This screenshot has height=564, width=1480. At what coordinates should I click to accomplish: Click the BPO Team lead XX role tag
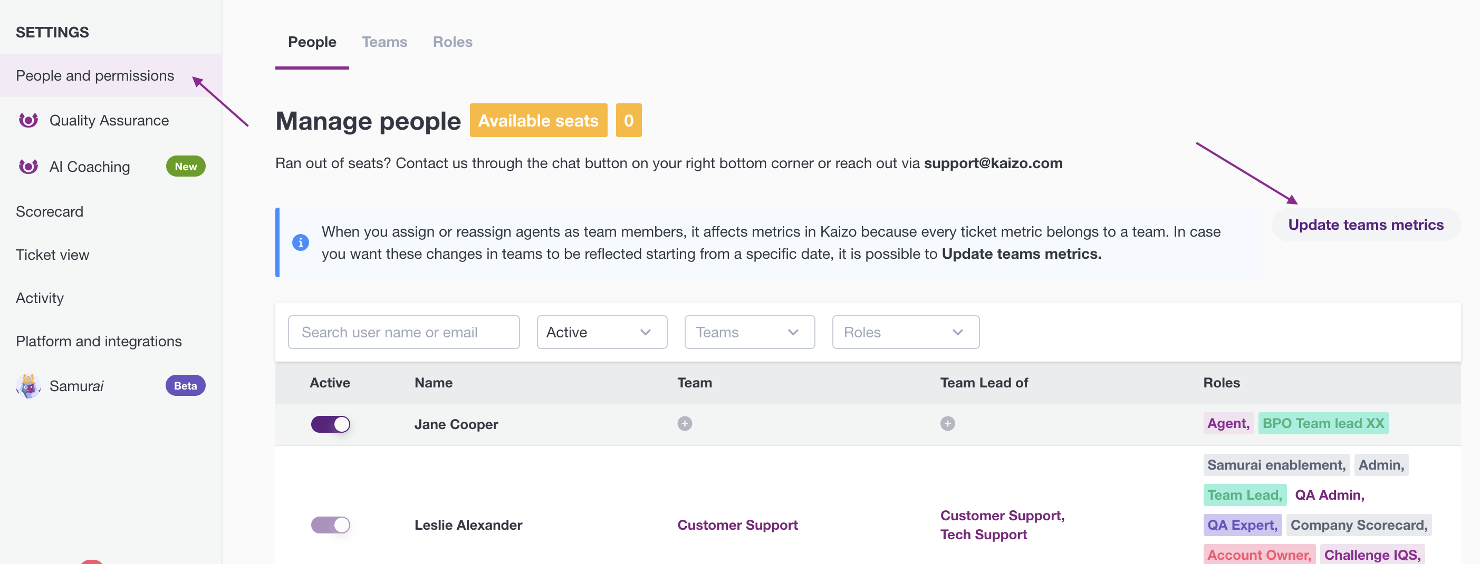[x=1323, y=423]
